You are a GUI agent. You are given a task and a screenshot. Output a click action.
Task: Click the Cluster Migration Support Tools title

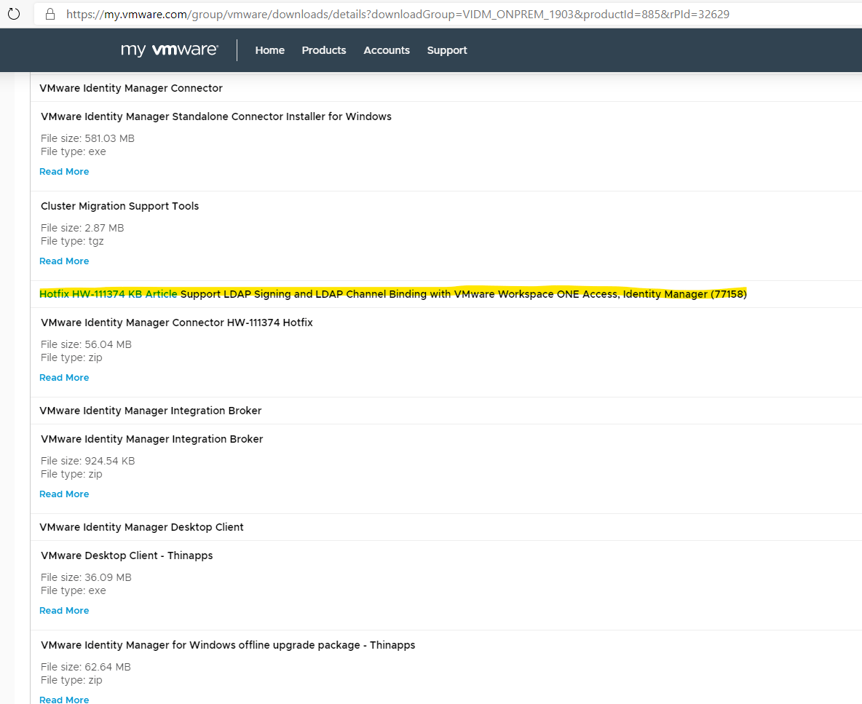[x=119, y=206]
